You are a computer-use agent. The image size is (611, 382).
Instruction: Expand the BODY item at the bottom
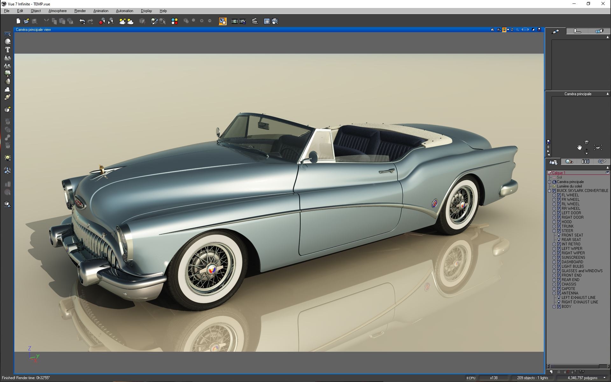pos(553,307)
